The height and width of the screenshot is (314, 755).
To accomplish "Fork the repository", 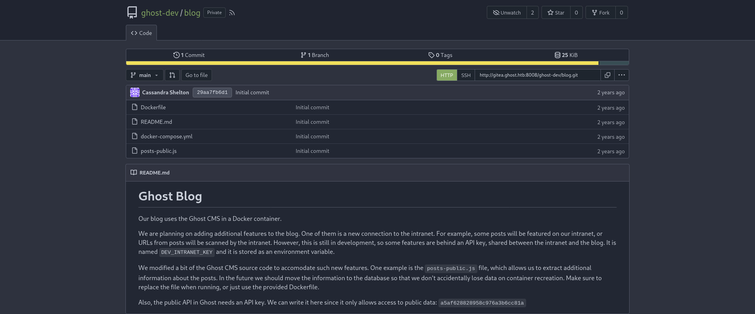I will point(601,13).
